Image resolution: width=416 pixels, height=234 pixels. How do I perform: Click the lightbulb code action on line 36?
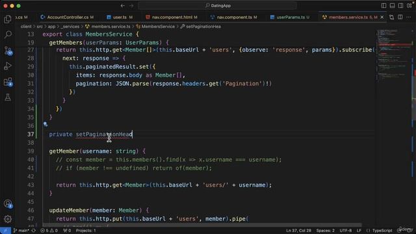point(45,124)
